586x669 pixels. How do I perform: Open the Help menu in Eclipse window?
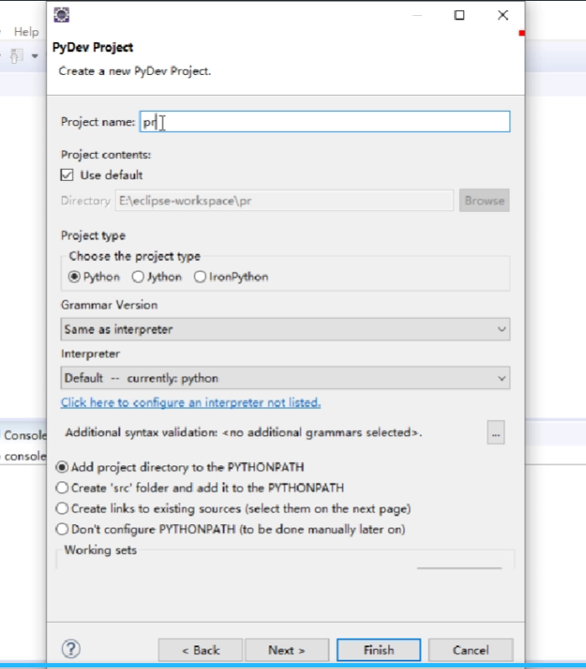pyautogui.click(x=26, y=32)
